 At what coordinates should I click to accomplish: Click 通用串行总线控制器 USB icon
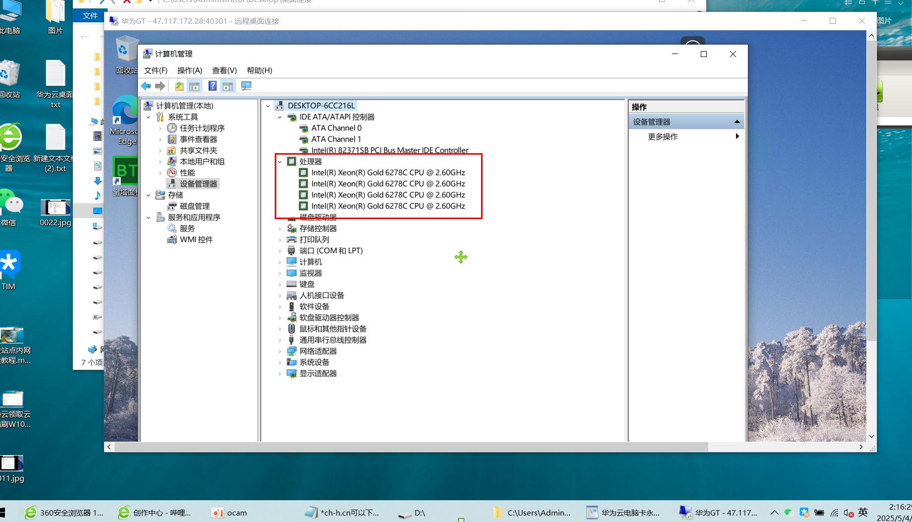pos(292,340)
